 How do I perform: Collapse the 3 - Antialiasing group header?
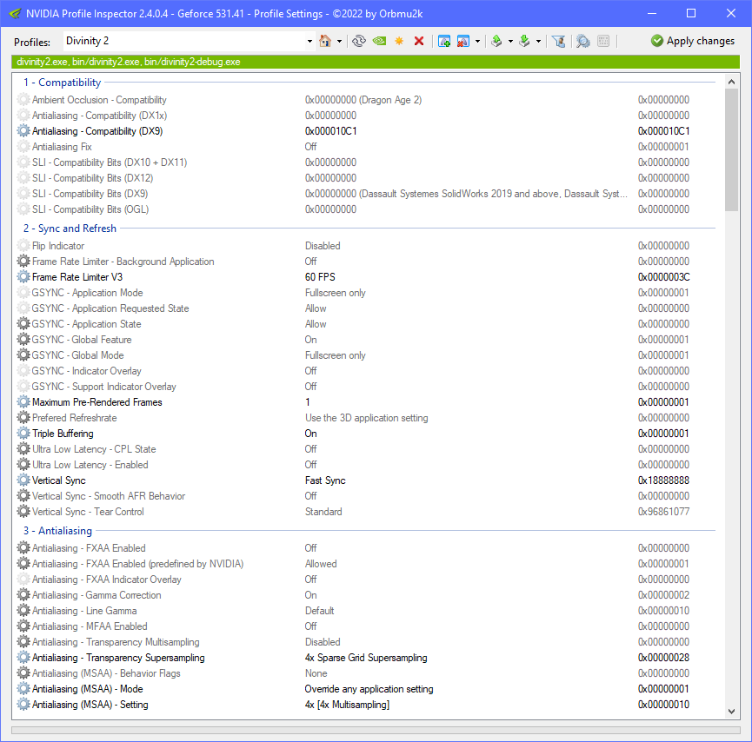point(58,531)
